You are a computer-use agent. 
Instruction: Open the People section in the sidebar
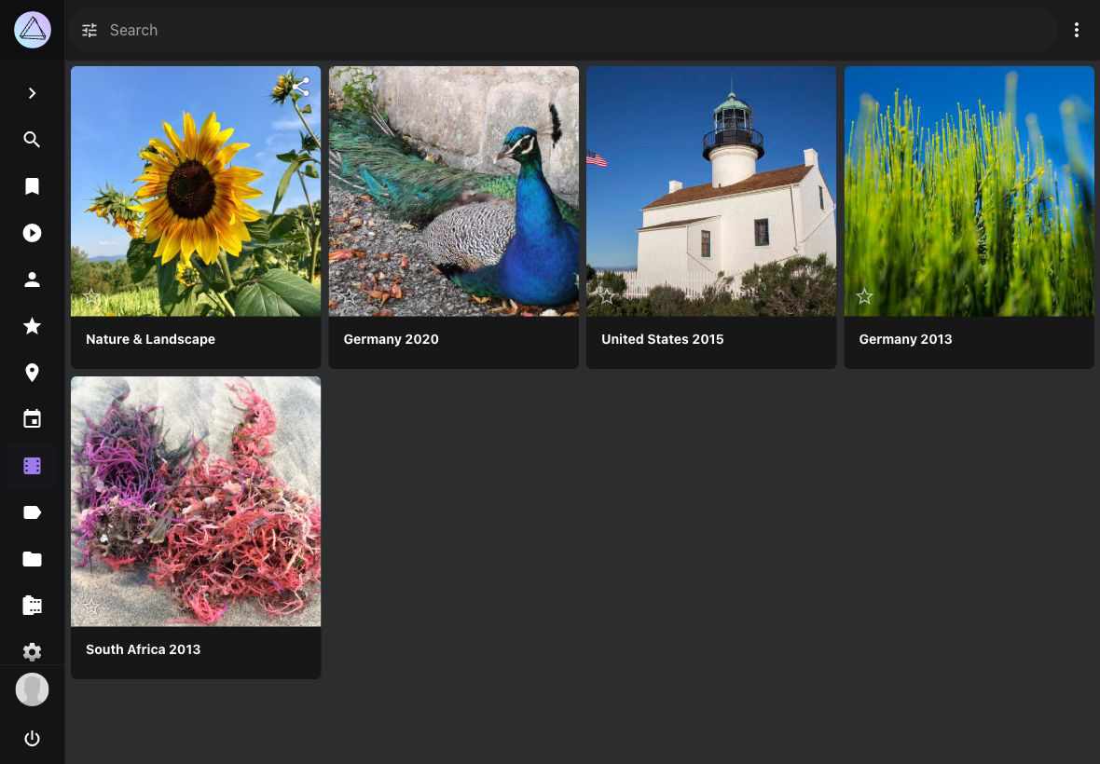32,280
